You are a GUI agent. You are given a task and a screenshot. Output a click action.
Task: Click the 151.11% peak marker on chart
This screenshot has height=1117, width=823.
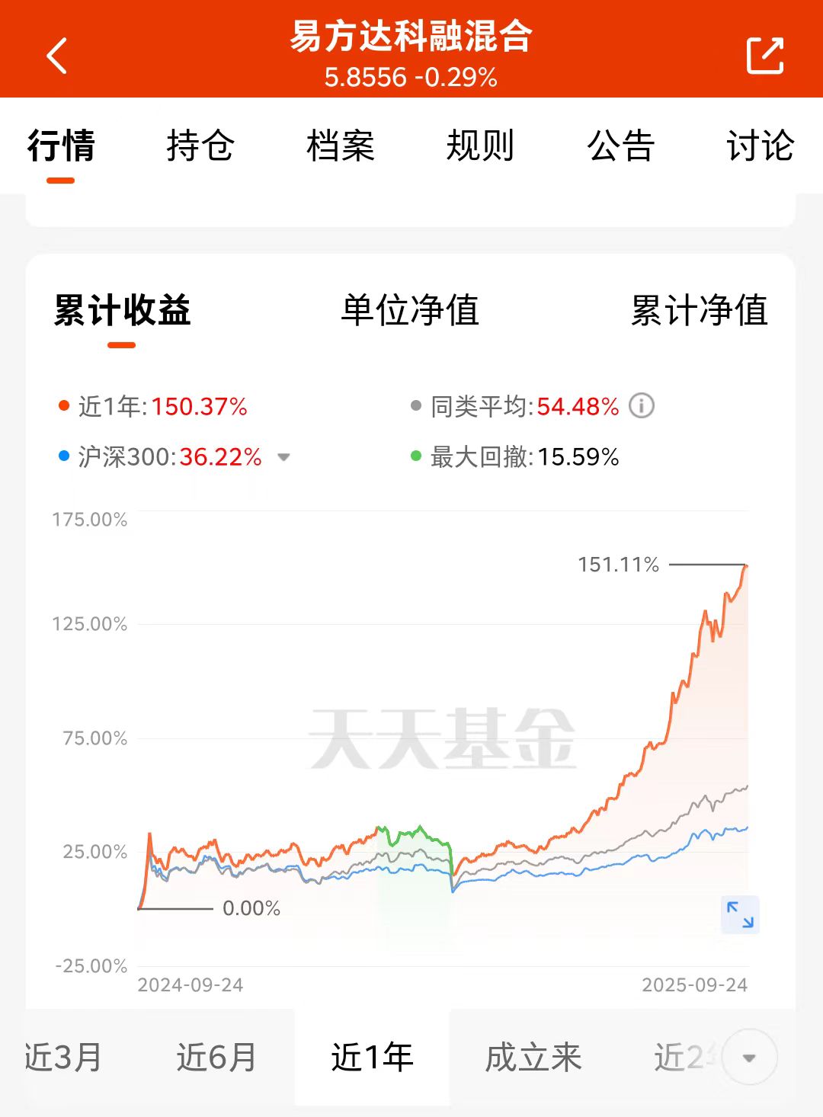tap(618, 565)
